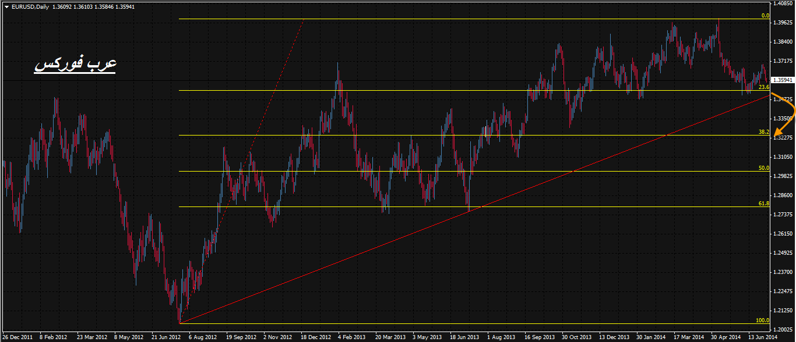Click the 6 Aug 2012 date label
The image size is (796, 342).
203,337
